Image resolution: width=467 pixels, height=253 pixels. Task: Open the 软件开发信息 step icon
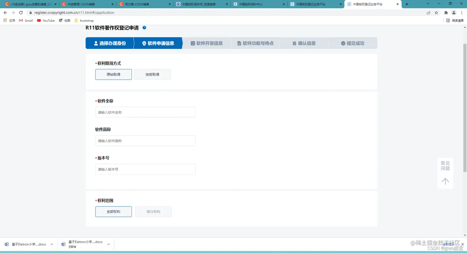[x=193, y=43]
